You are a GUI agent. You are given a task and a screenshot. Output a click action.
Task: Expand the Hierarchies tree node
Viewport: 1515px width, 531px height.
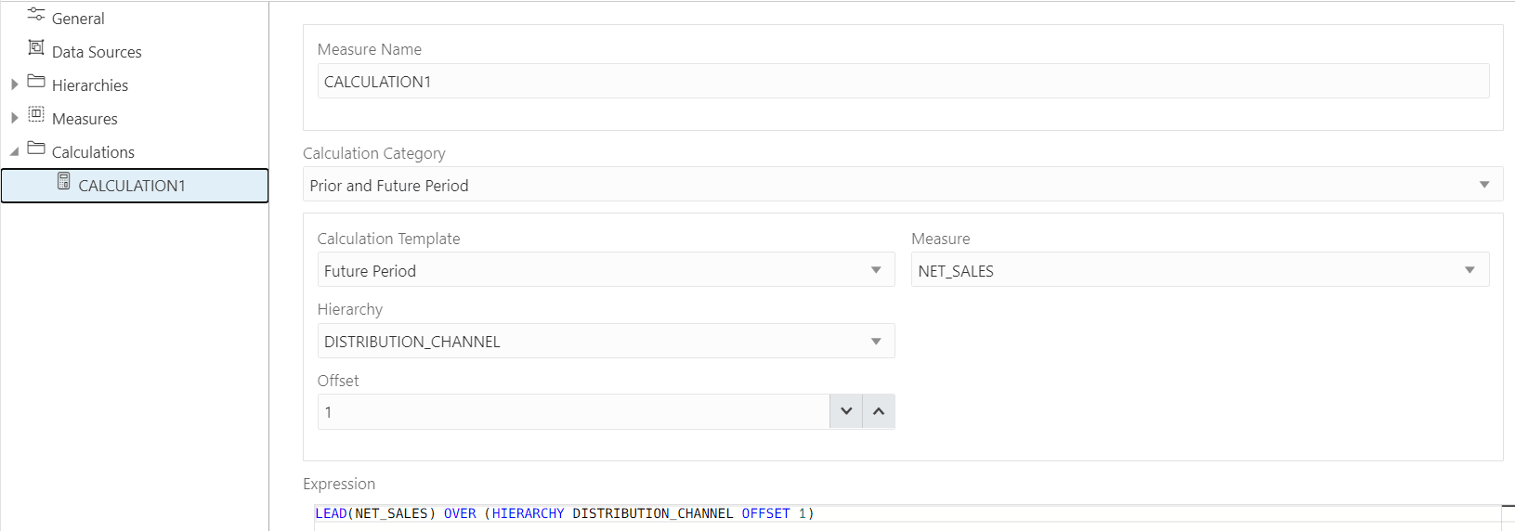pos(14,84)
